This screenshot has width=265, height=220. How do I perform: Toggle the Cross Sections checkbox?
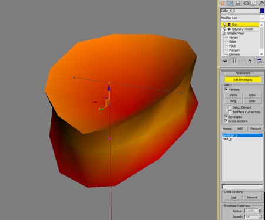point(226,121)
